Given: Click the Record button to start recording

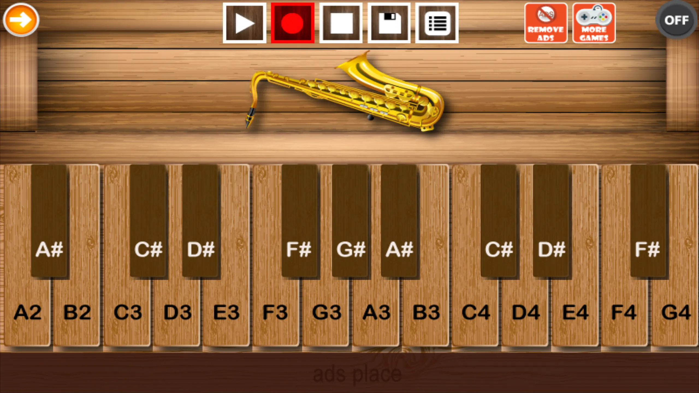Looking at the screenshot, I should 292,23.
